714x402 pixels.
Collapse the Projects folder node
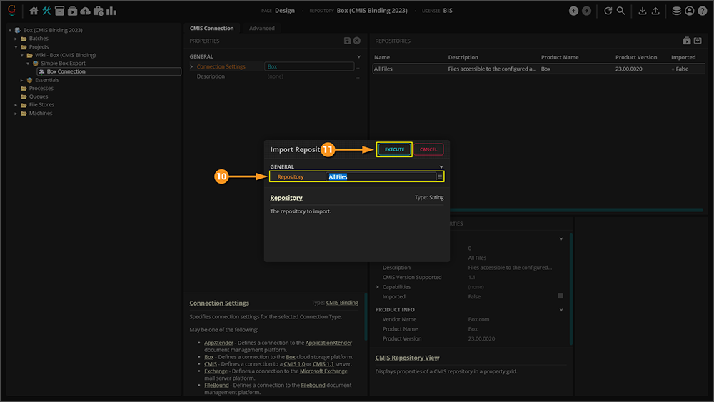pos(16,47)
